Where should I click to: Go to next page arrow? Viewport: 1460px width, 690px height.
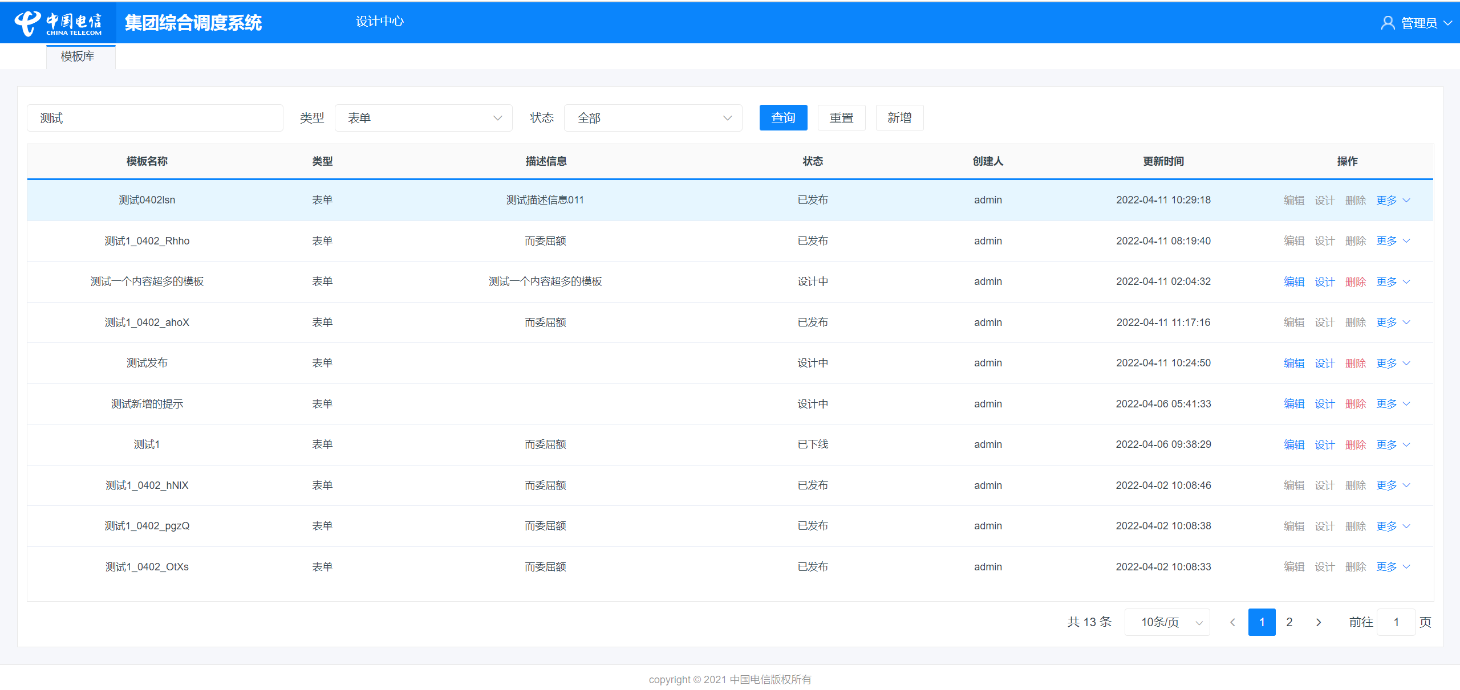[x=1319, y=622]
